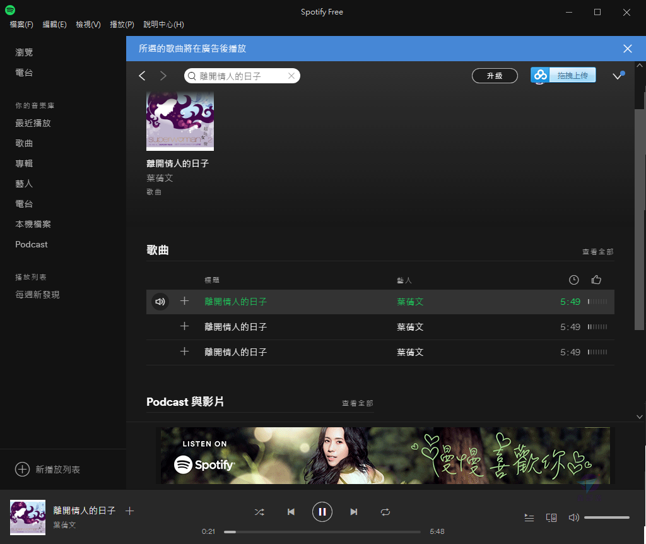Click the Spotify logo in the title bar
The height and width of the screenshot is (544, 646).
[10, 10]
